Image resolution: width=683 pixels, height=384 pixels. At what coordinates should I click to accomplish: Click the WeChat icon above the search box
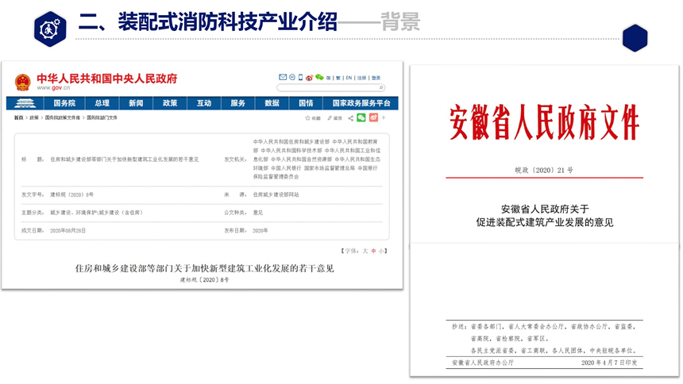click(x=319, y=78)
